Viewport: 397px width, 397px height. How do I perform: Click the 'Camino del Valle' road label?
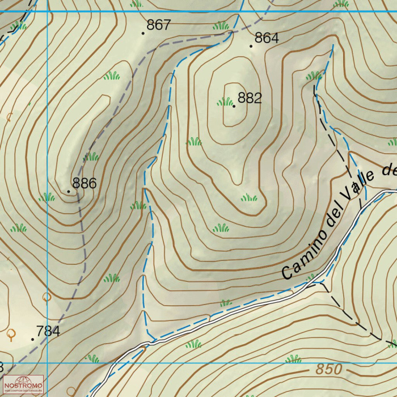[x=328, y=225]
